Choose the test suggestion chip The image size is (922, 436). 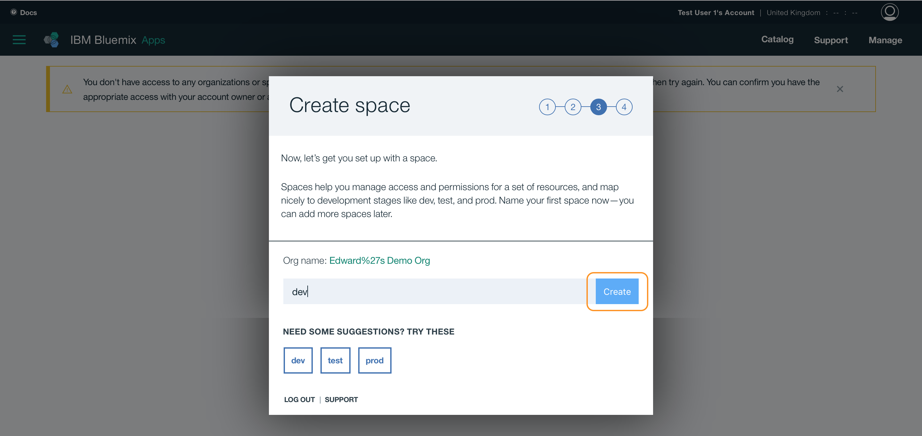[x=335, y=360]
